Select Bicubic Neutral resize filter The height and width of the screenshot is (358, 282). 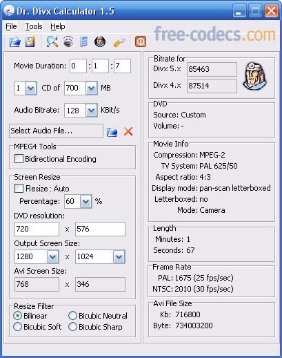[x=72, y=316]
